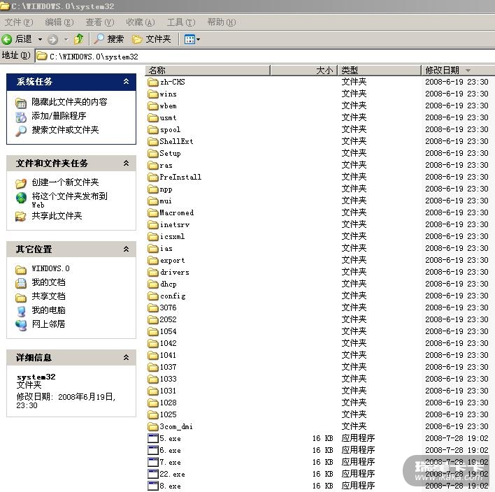Click the mui folder name

(x=166, y=201)
